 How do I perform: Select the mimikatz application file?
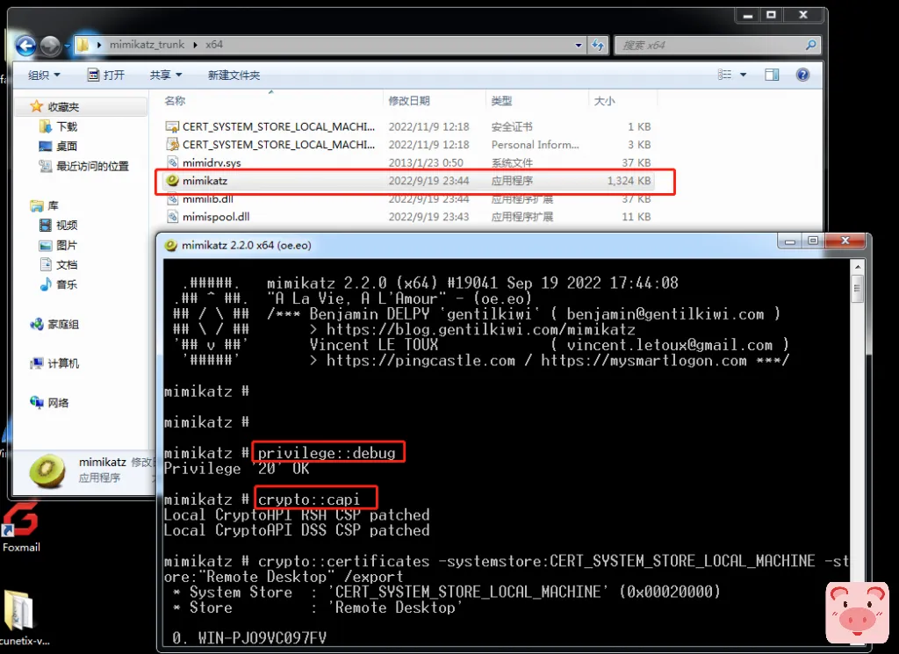(x=408, y=181)
